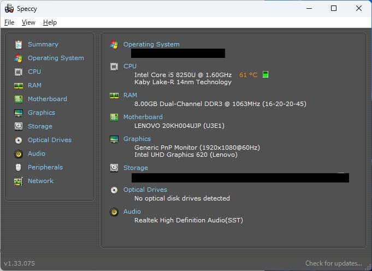Click the CPU heading link in summary
Viewport: 372px width, 271px height.
(130, 66)
